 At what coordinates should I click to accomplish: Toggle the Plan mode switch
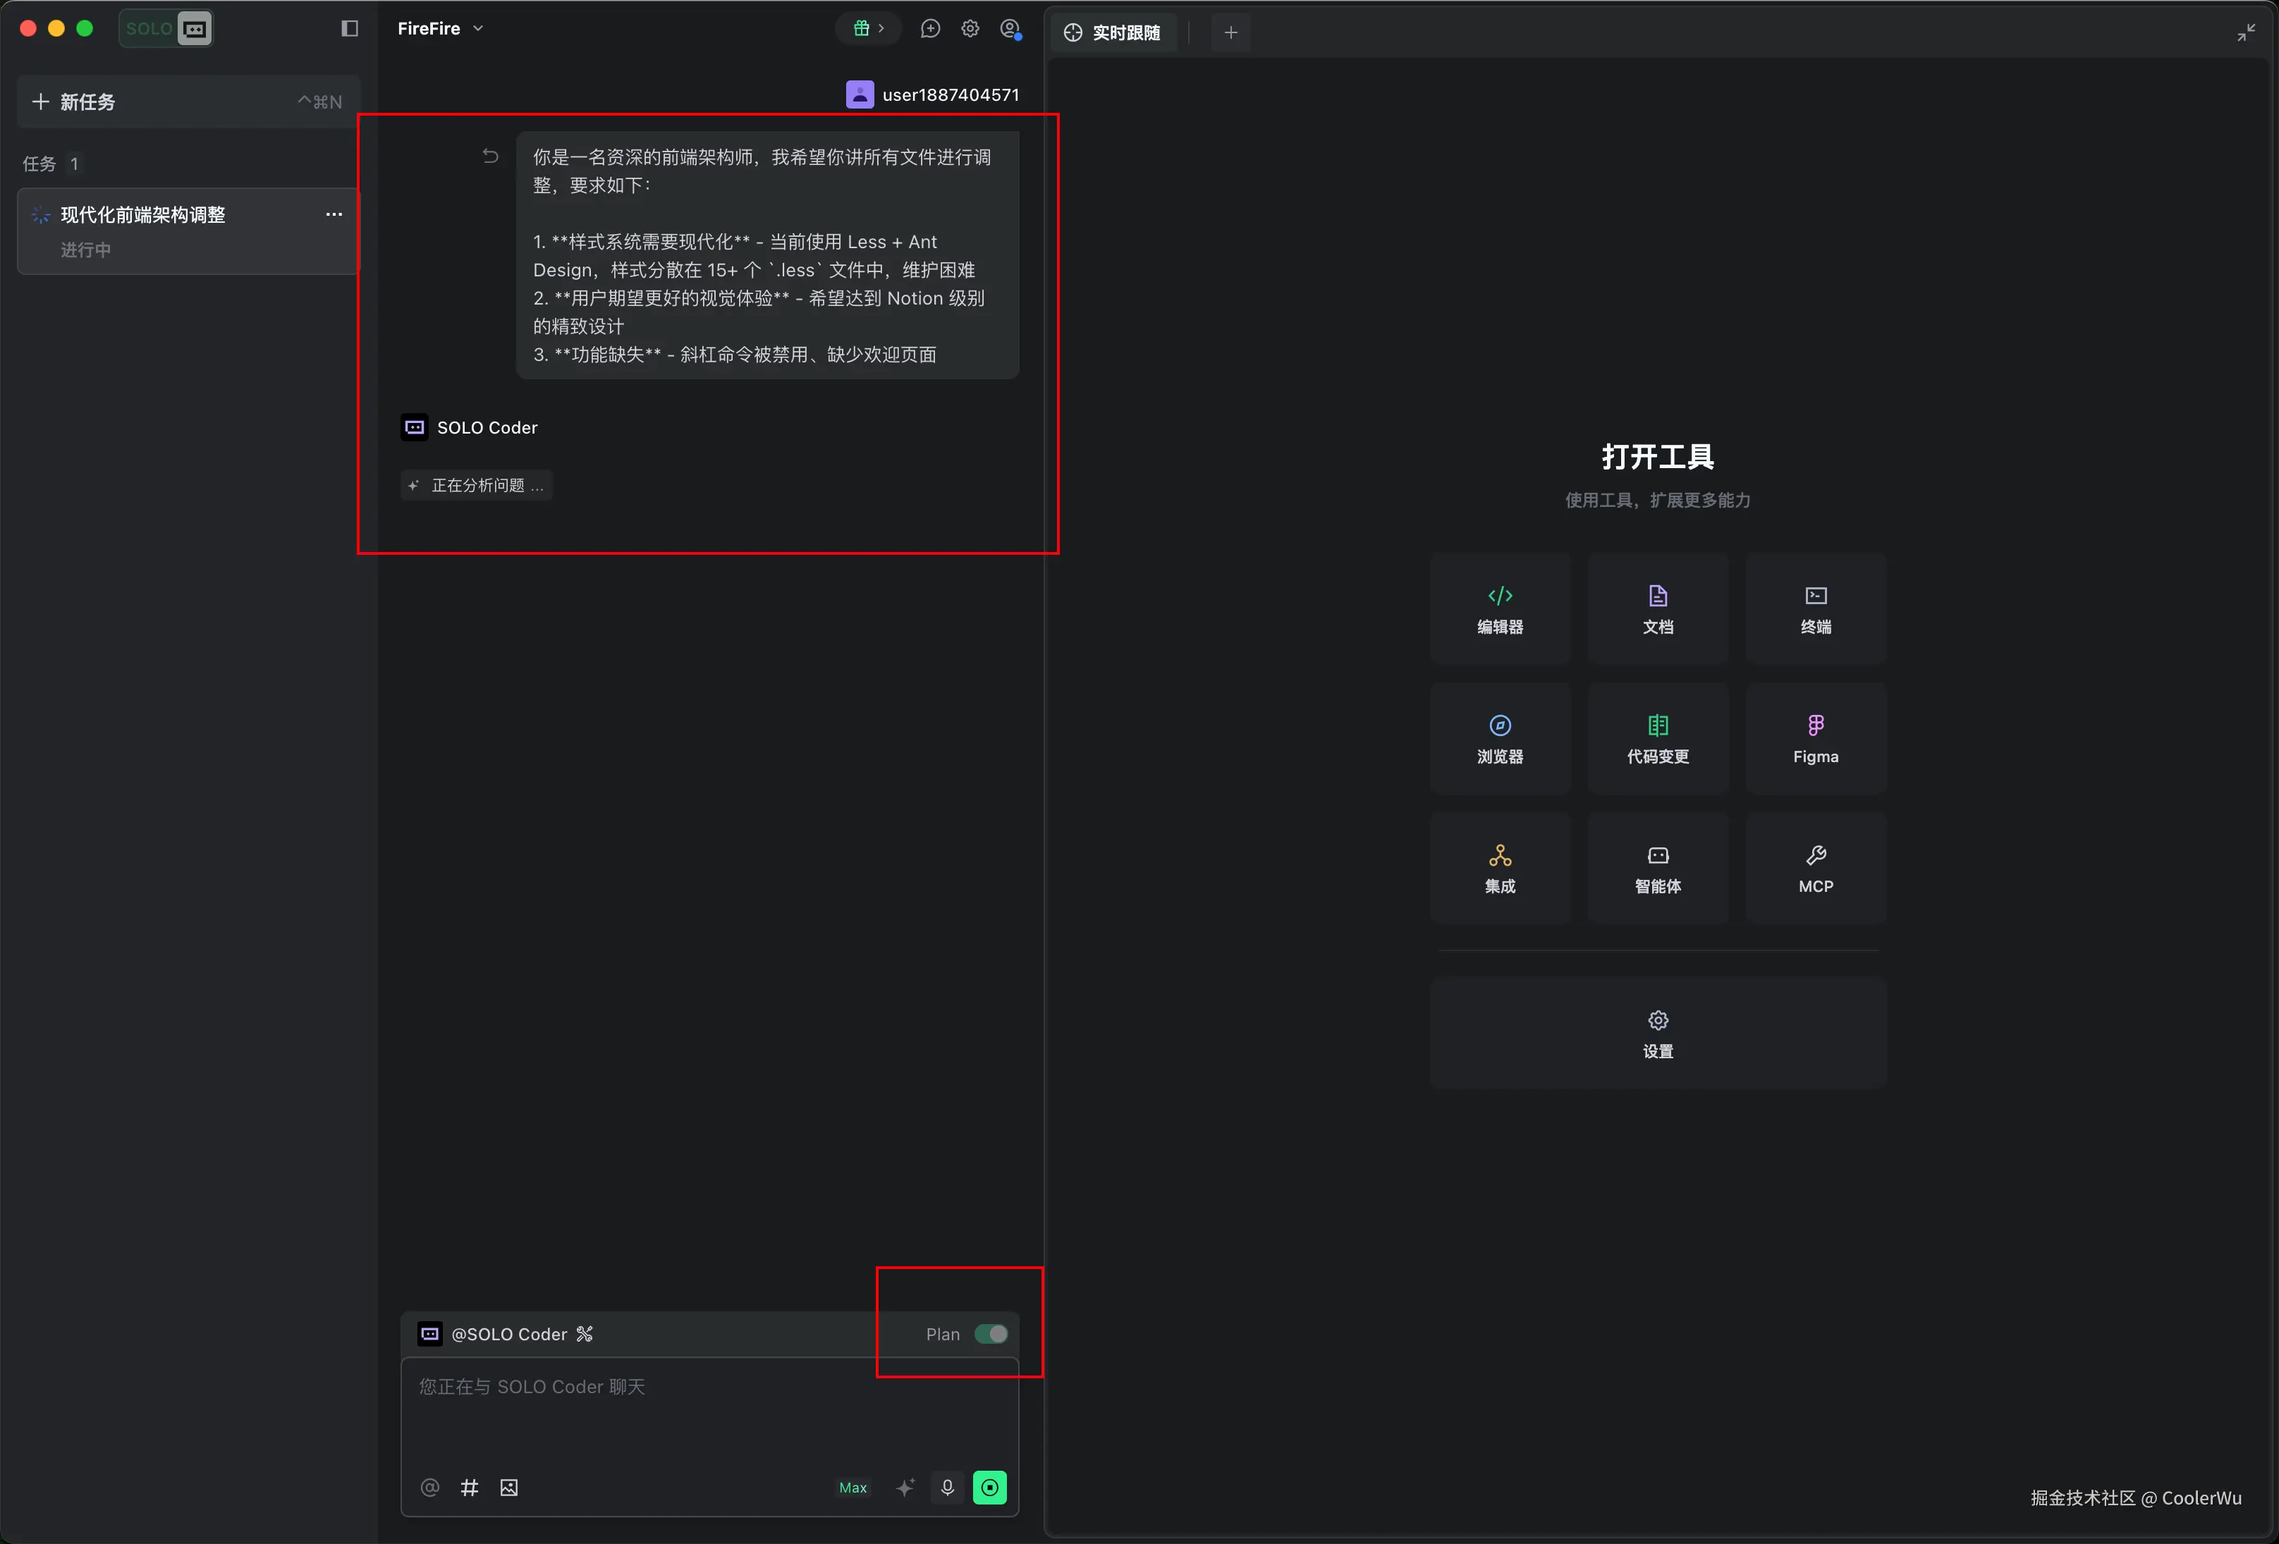click(991, 1334)
